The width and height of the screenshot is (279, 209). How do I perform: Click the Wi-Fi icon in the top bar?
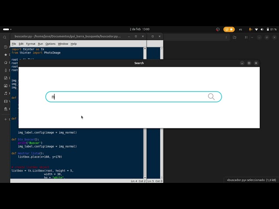coord(256,29)
